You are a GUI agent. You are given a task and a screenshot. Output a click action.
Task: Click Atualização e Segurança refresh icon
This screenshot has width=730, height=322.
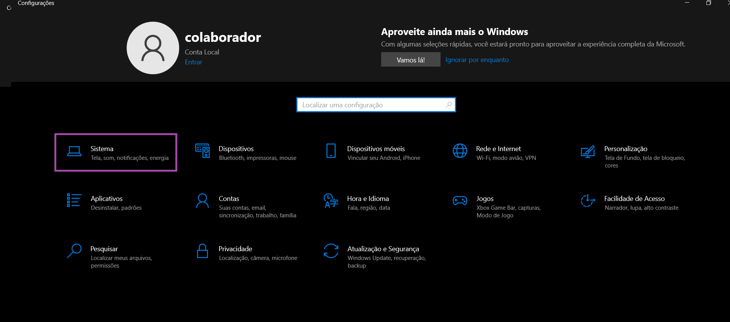tap(331, 251)
